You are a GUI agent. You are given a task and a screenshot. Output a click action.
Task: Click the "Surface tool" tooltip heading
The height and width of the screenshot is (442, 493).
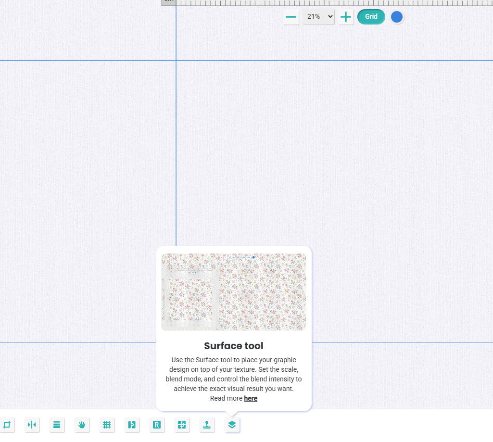(234, 346)
